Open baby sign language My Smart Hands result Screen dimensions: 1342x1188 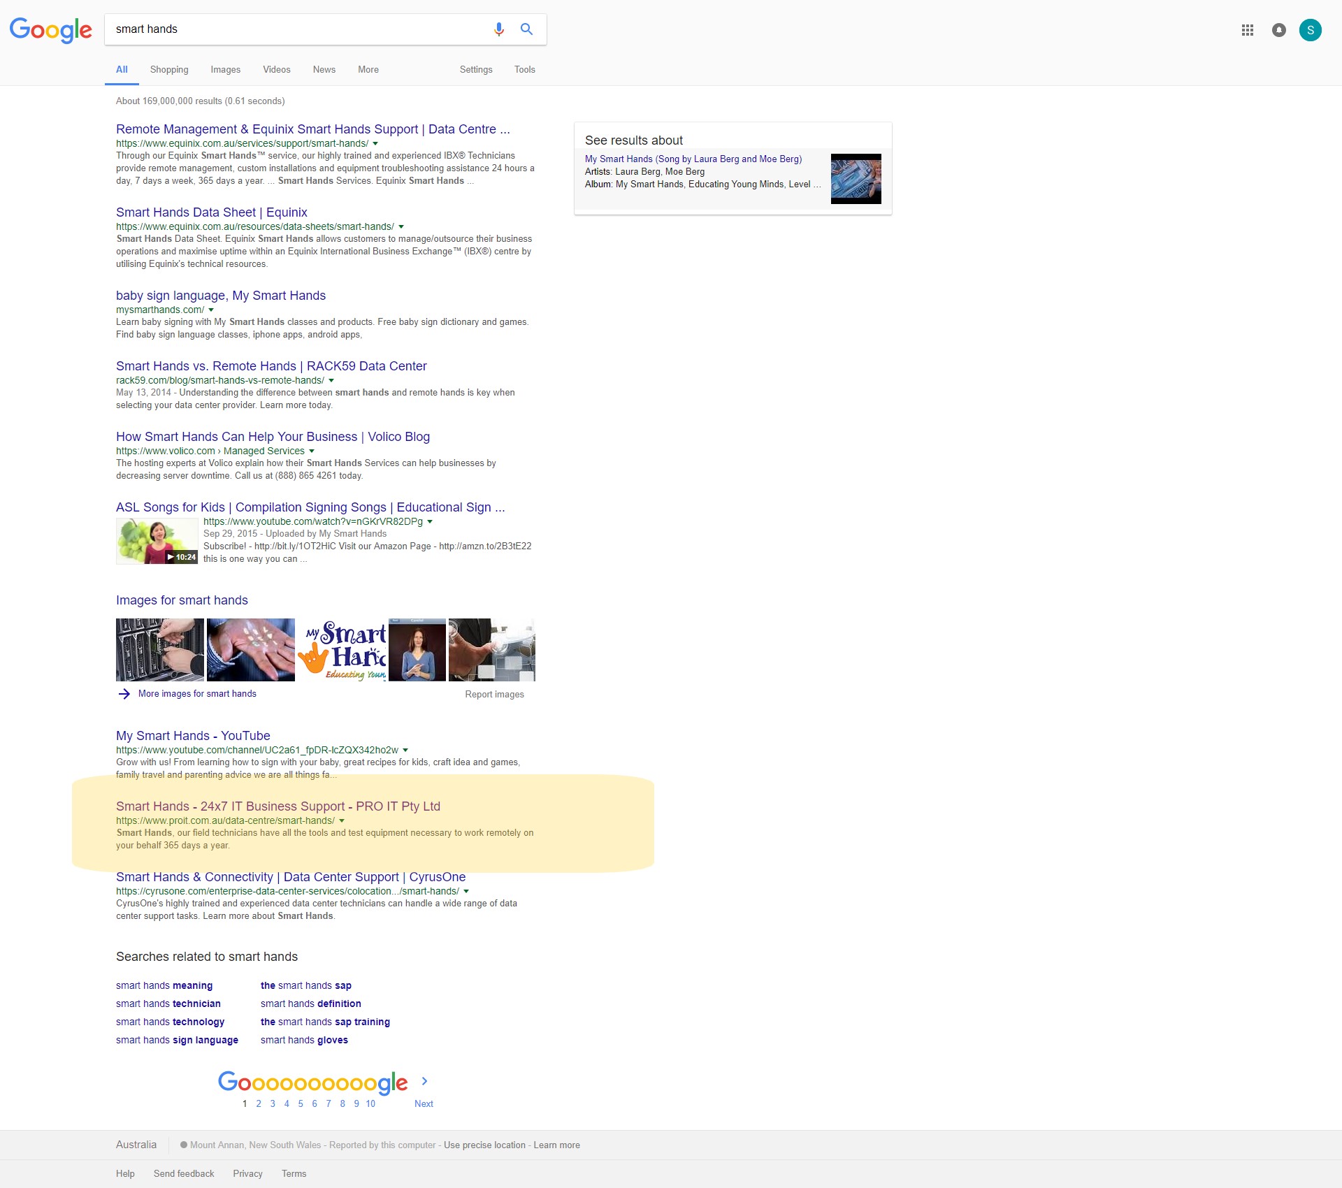(x=221, y=296)
